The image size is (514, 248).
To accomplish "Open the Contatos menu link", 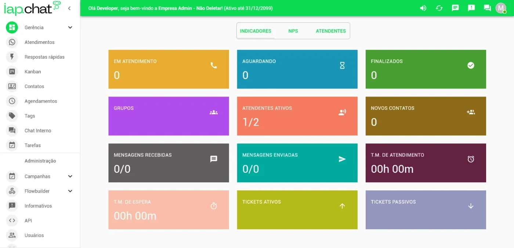I will (34, 87).
